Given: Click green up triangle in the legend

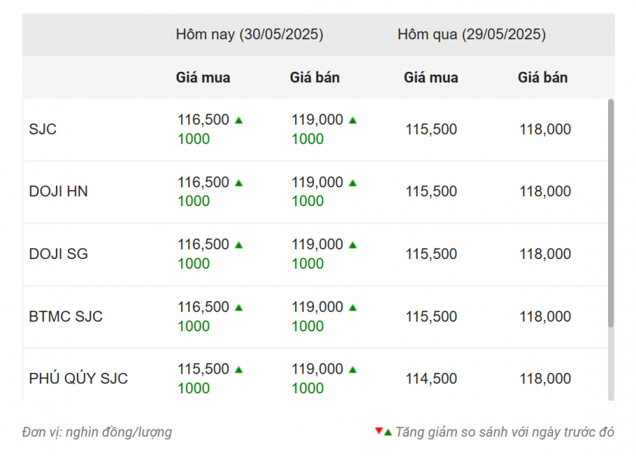Looking at the screenshot, I should coord(388,432).
